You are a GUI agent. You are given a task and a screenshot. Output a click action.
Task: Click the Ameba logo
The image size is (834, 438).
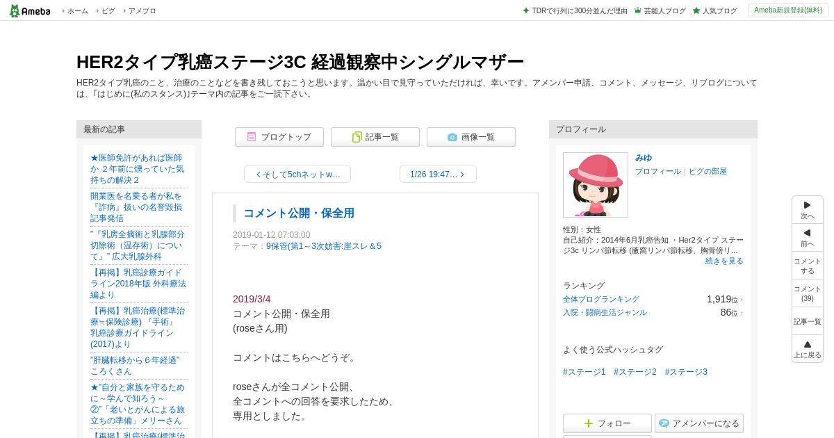tap(29, 10)
